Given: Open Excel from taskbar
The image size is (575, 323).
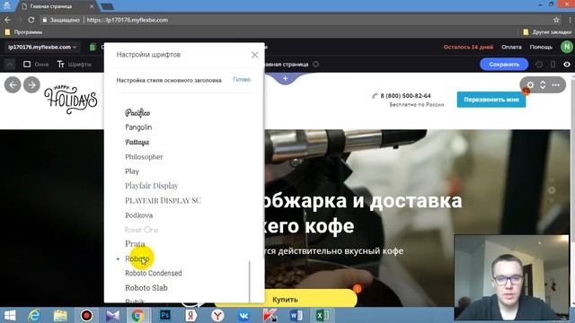Looking at the screenshot, I should pyautogui.click(x=323, y=315).
